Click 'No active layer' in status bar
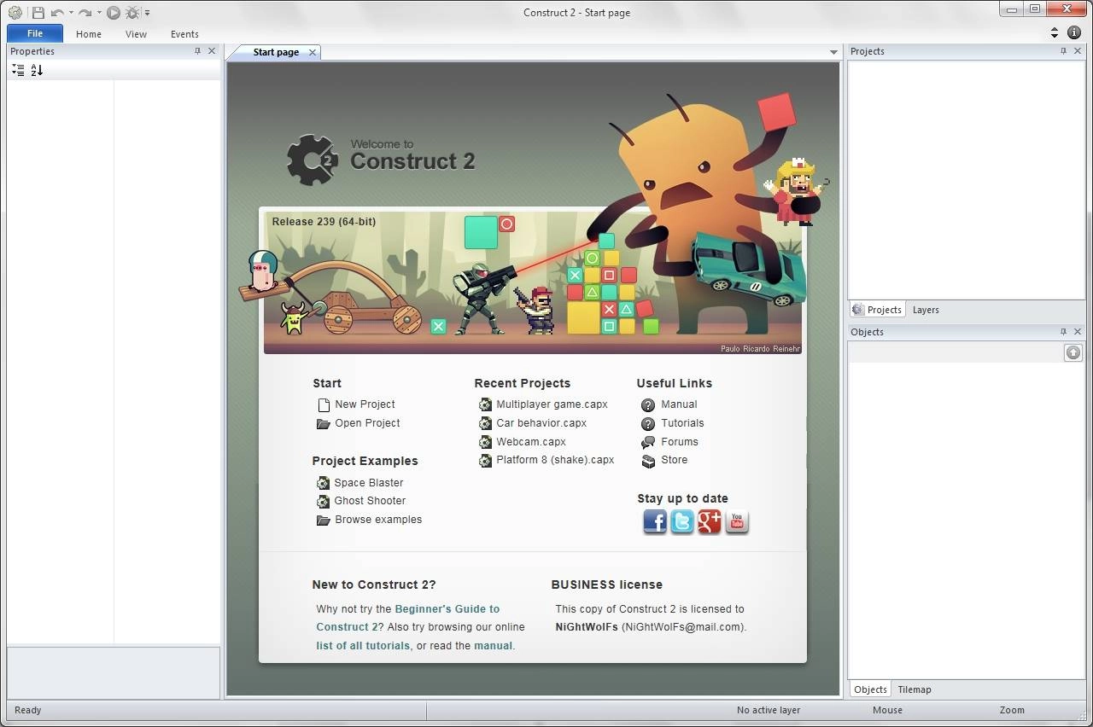Screen dimensions: 1093x727 tap(769, 710)
